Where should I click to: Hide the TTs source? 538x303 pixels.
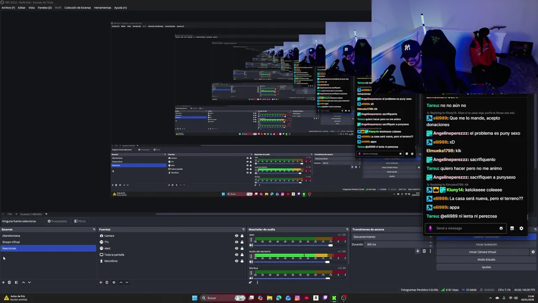(237, 242)
